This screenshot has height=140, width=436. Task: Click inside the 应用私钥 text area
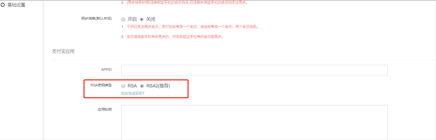pos(254,122)
